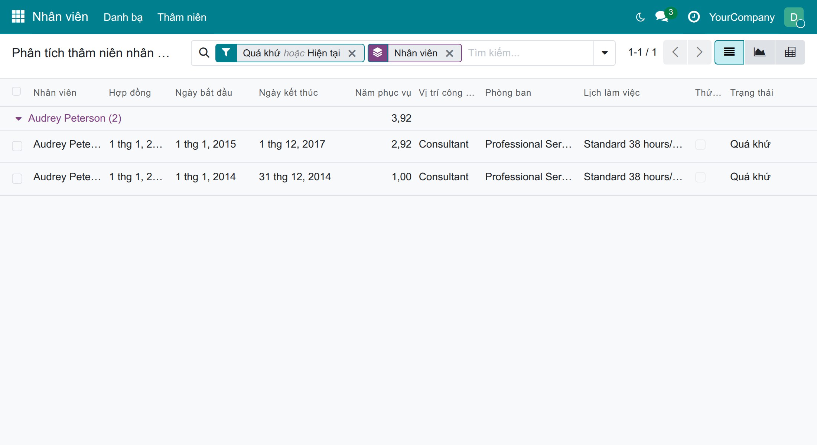Click the search magnifier icon
The height and width of the screenshot is (445, 817).
click(x=204, y=53)
